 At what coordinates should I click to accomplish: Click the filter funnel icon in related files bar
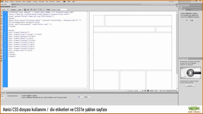pos(177,7)
